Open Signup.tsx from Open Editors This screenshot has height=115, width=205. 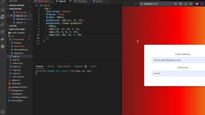tap(20, 19)
